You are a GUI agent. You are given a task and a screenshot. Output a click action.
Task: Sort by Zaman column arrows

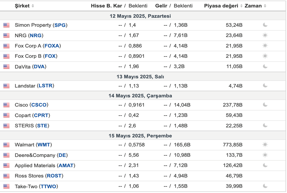point(265,6)
